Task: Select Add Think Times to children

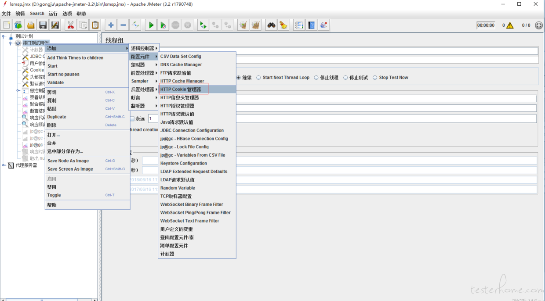Action: point(87,58)
